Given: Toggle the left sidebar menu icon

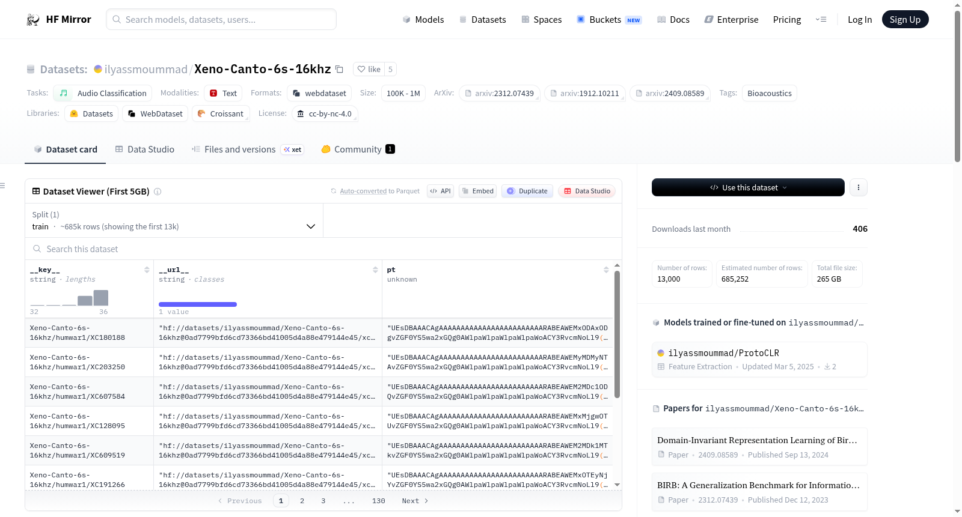Looking at the screenshot, I should click(2, 186).
